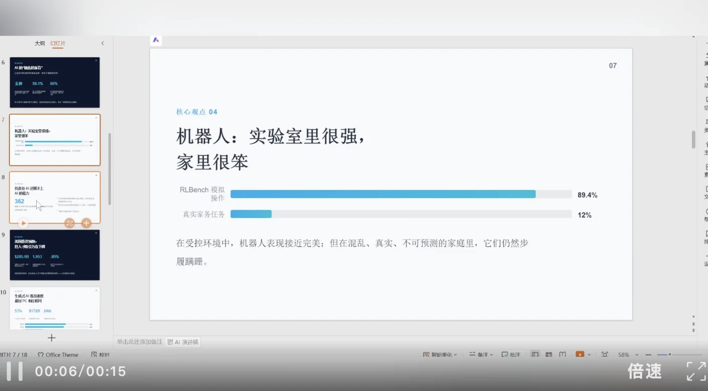Click the zoom out minus button
Viewport: 708px width, 391px height.
[649, 355]
